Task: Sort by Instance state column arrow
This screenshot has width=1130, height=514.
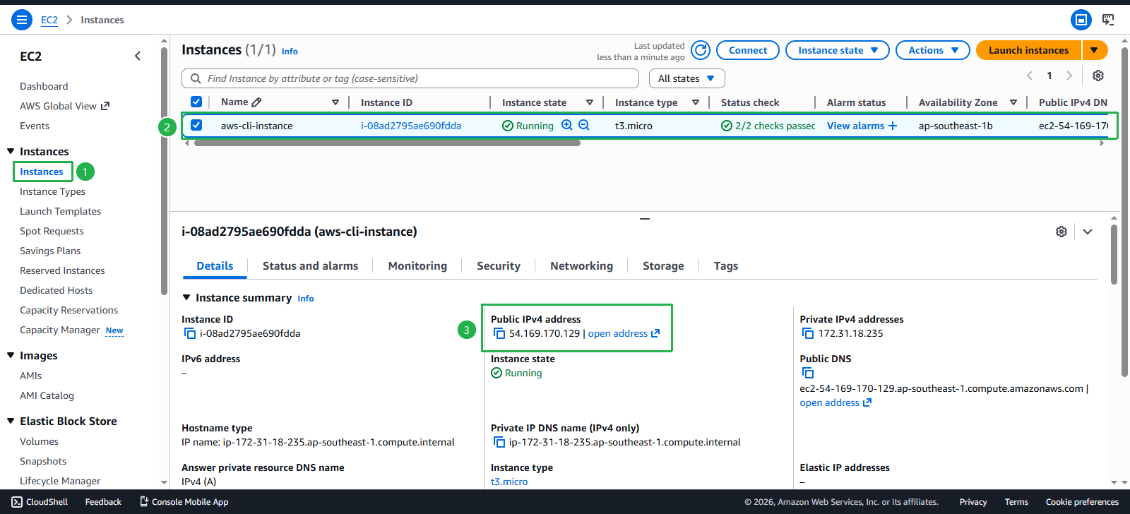Action: point(590,102)
